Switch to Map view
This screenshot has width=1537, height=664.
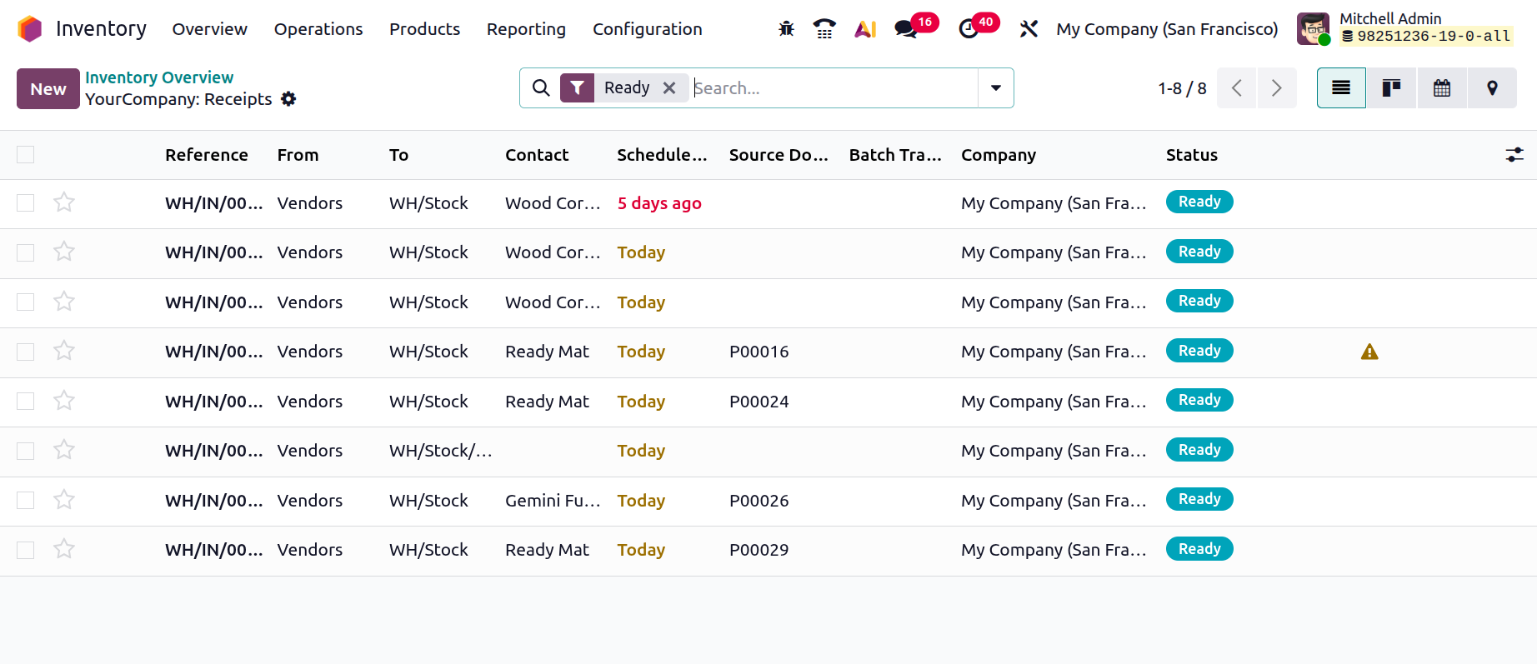pyautogui.click(x=1492, y=88)
